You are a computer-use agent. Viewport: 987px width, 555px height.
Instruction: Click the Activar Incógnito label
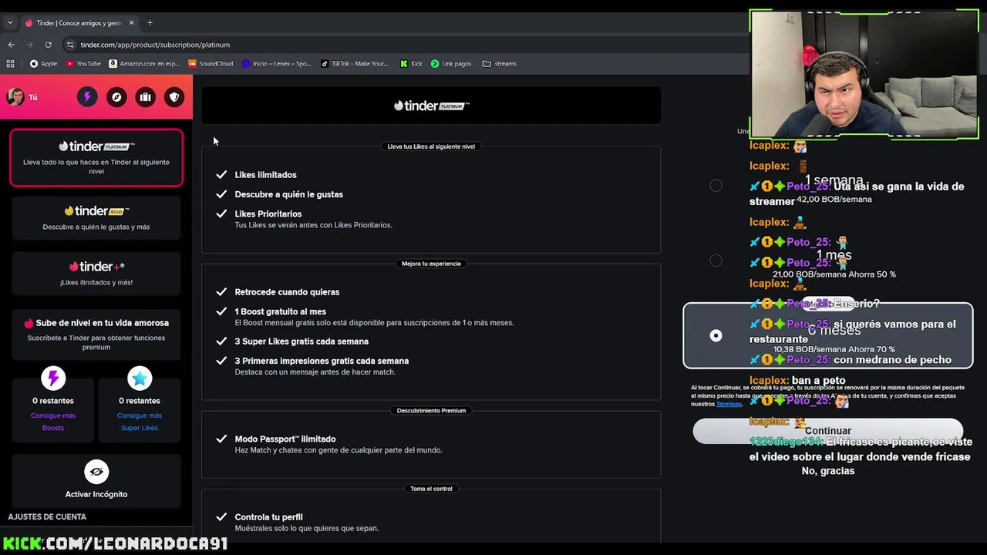pos(96,494)
